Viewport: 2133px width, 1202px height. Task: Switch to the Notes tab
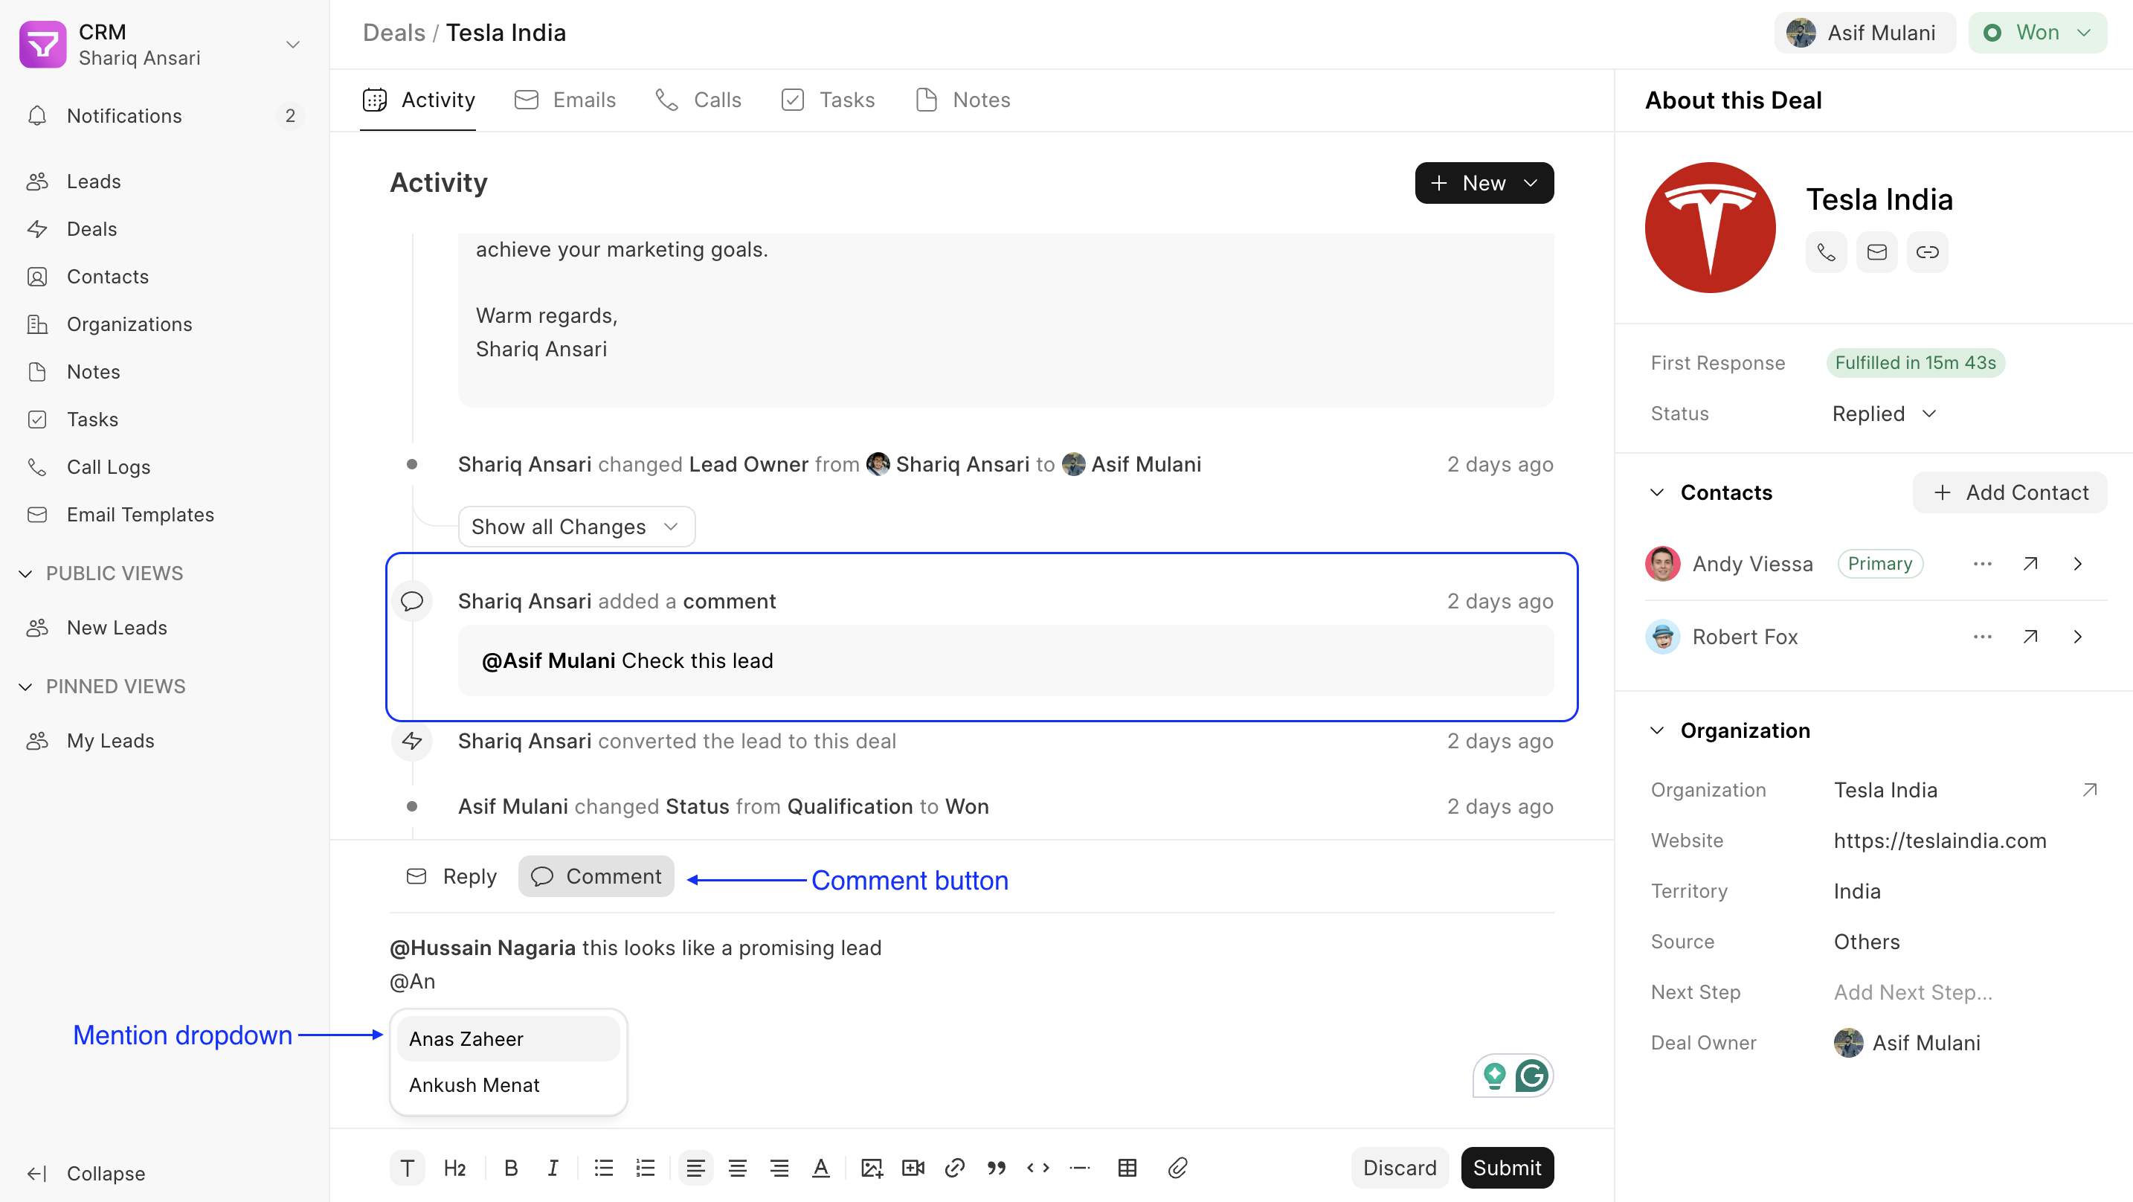click(963, 100)
